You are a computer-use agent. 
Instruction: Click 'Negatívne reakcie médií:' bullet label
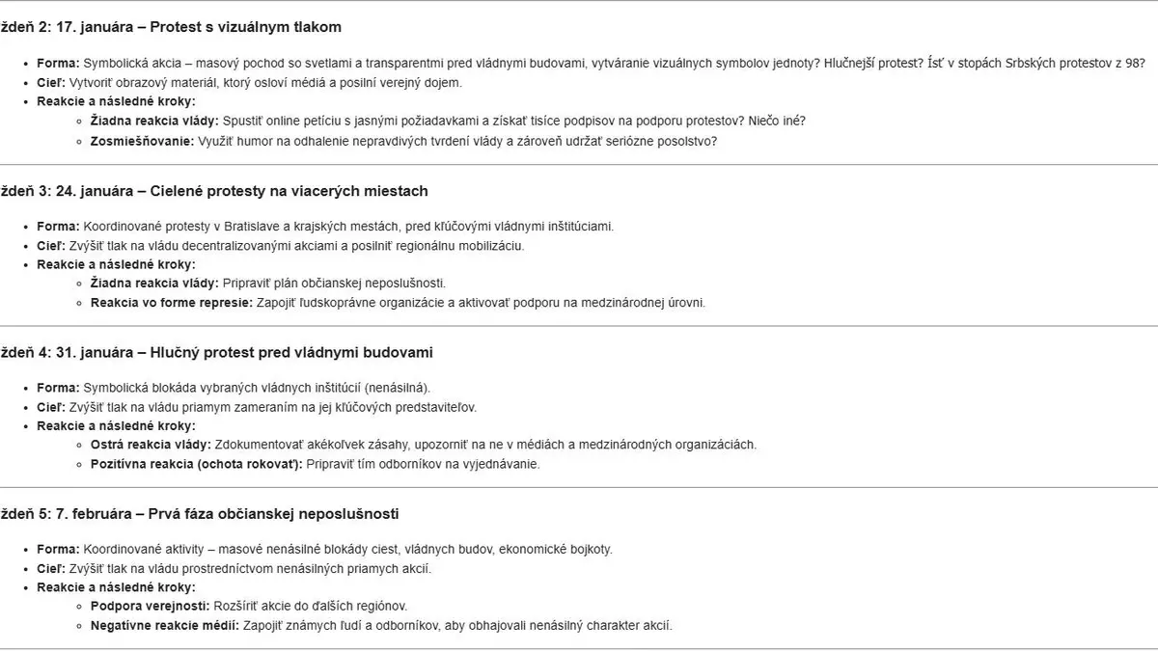pyautogui.click(x=163, y=626)
